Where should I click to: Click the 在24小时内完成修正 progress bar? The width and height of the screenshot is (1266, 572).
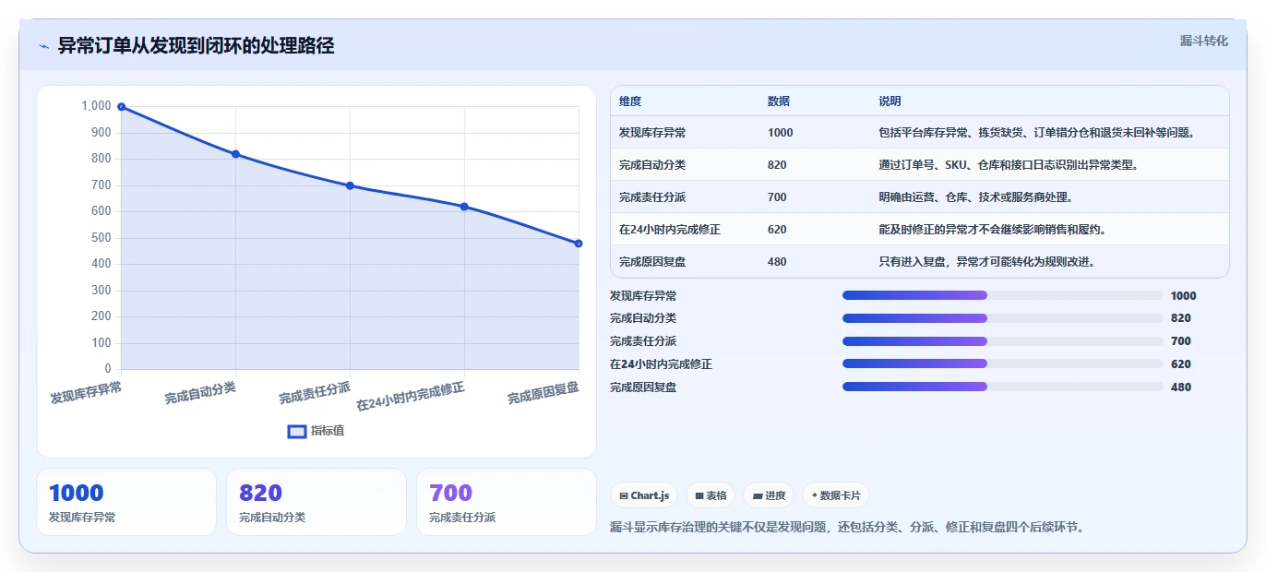coord(1003,364)
